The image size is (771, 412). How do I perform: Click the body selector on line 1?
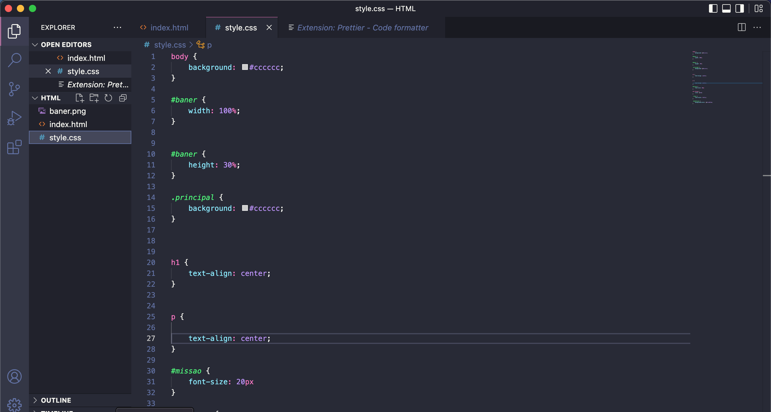coord(179,56)
